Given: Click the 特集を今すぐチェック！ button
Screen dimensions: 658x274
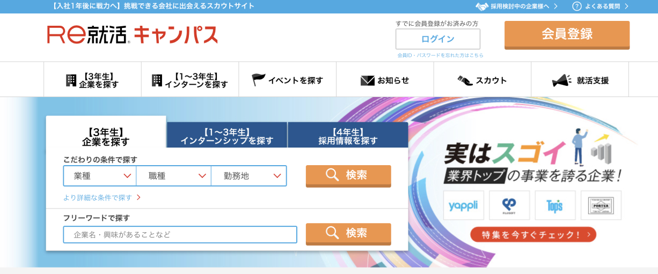Looking at the screenshot, I should 533,234.
